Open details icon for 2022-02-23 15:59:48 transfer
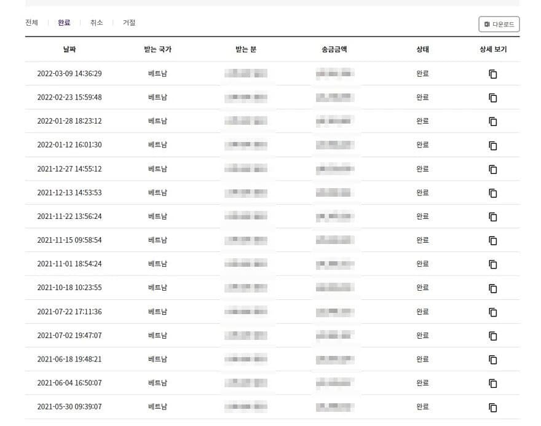Viewport: 541px width, 426px height. tap(492, 98)
